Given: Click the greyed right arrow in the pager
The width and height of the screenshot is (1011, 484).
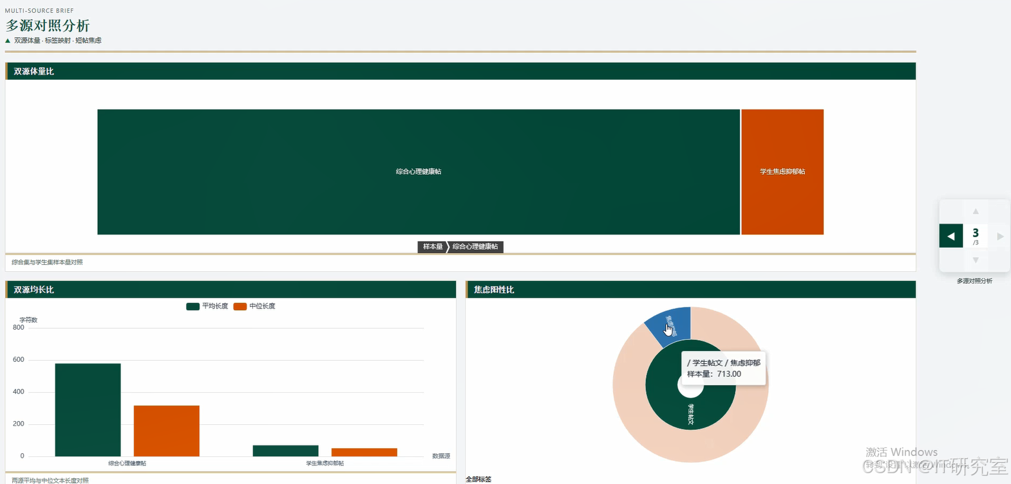Looking at the screenshot, I should (x=1000, y=236).
